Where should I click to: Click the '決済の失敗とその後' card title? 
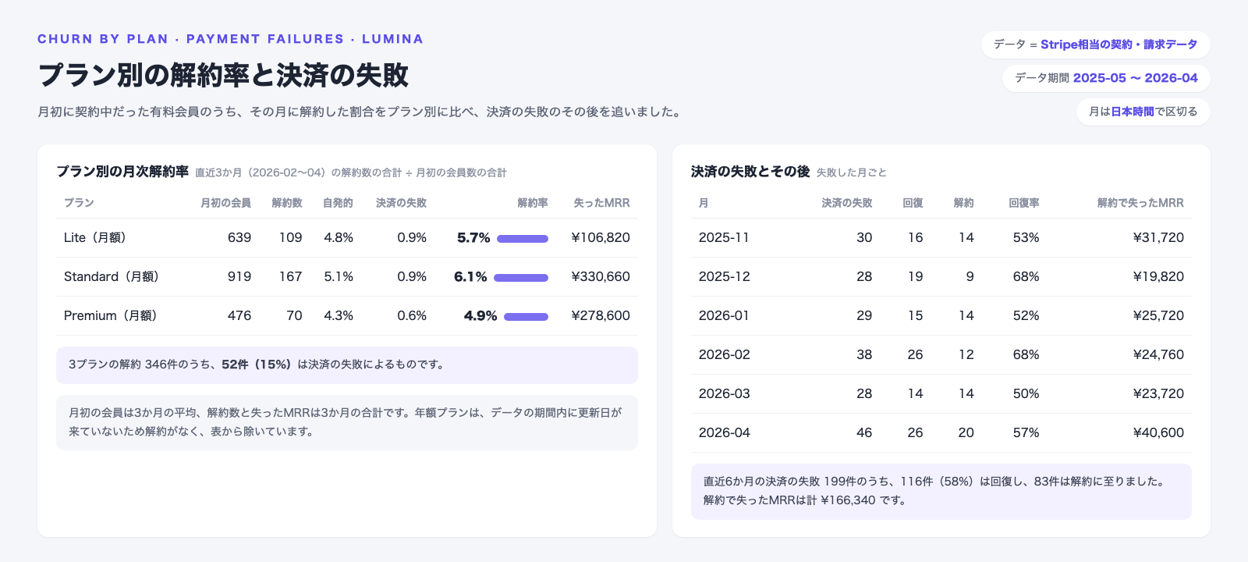(750, 172)
